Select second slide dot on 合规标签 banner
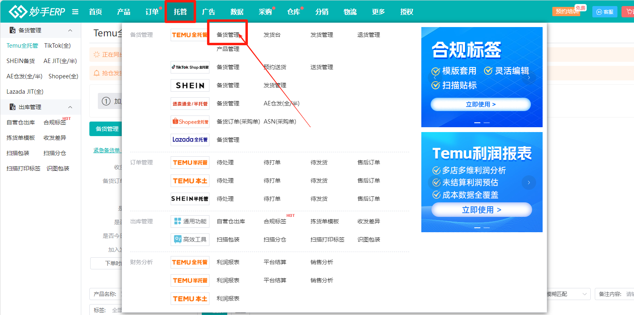This screenshot has width=634, height=315. coord(487,122)
